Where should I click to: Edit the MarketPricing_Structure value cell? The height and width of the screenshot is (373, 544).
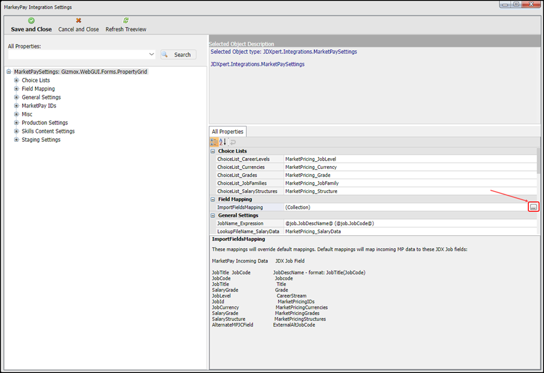[410, 191]
